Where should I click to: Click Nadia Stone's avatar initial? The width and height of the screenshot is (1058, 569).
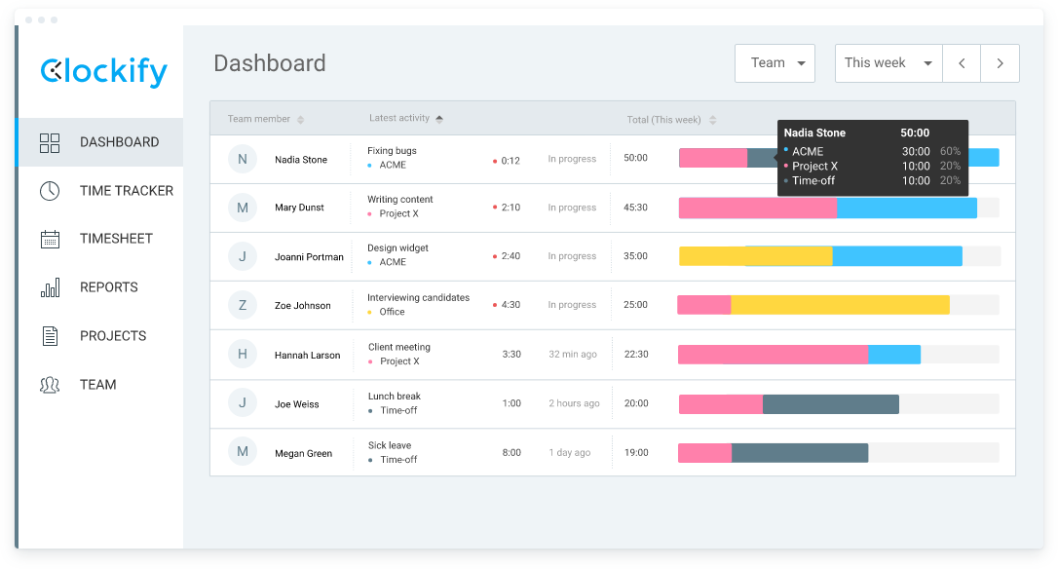tap(242, 158)
